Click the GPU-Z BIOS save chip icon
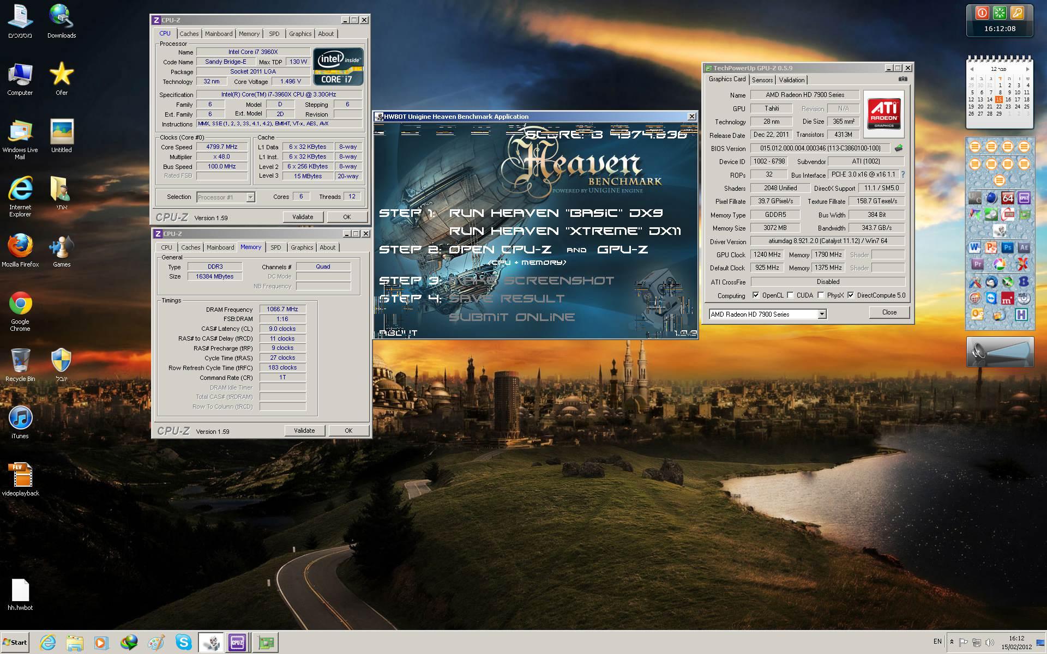The height and width of the screenshot is (654, 1047). pos(898,148)
